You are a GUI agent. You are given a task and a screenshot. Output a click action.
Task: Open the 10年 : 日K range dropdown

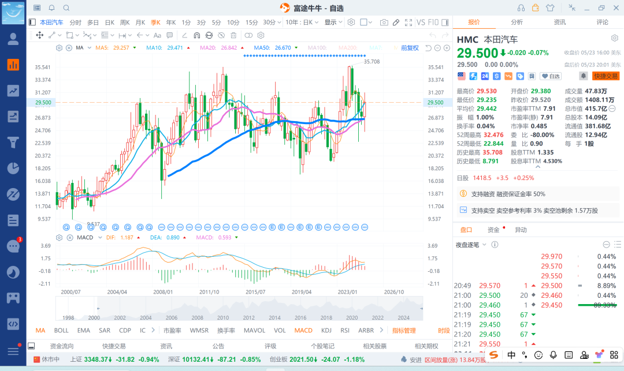pos(302,23)
